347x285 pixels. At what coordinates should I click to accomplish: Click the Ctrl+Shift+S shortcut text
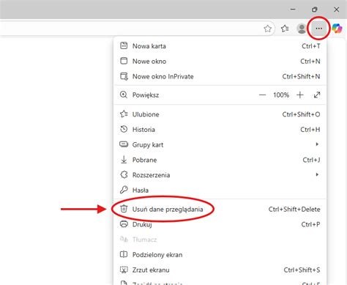click(x=302, y=270)
